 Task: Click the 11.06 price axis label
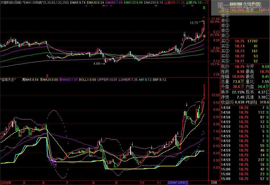pyautogui.click(x=215, y=19)
